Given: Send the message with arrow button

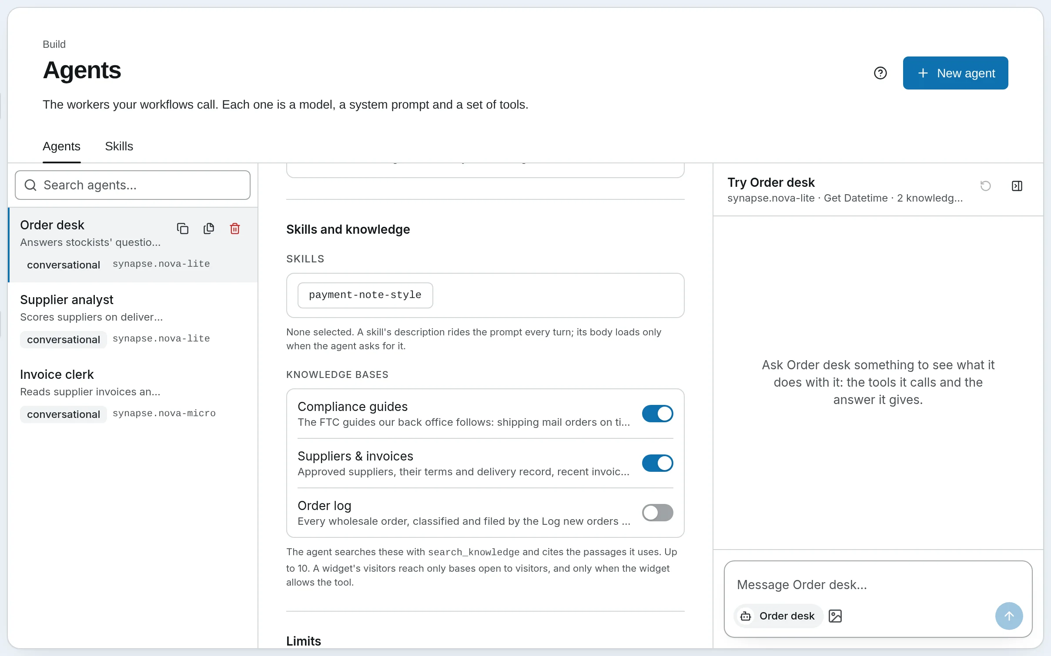Looking at the screenshot, I should pos(1009,616).
